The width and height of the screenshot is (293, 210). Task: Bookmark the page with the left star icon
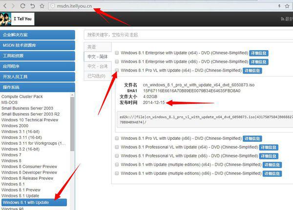[42, 6]
